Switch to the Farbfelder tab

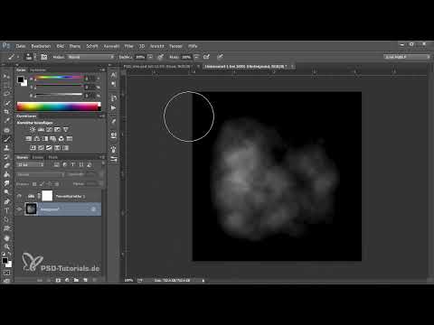click(38, 70)
